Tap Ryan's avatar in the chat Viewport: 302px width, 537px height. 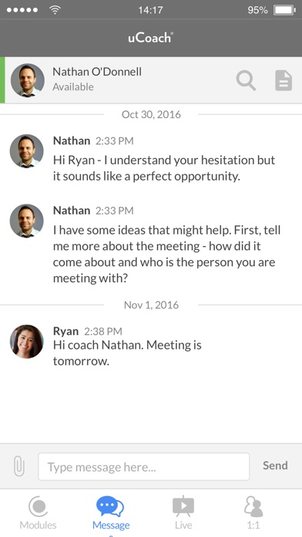[x=27, y=342]
